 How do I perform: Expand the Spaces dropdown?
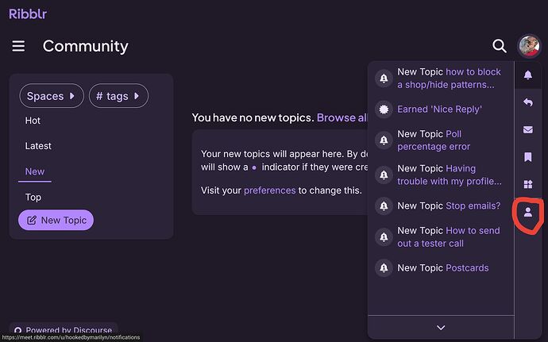pyautogui.click(x=52, y=96)
